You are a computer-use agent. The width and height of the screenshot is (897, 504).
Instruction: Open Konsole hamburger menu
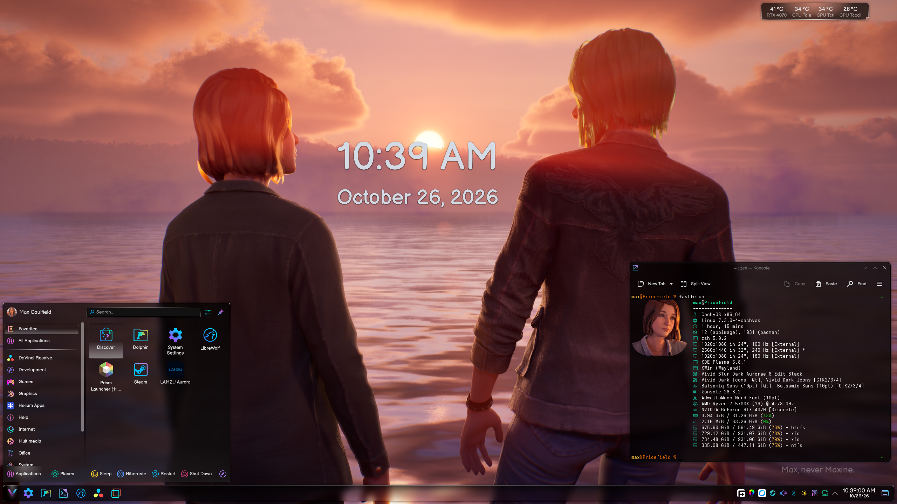(879, 284)
